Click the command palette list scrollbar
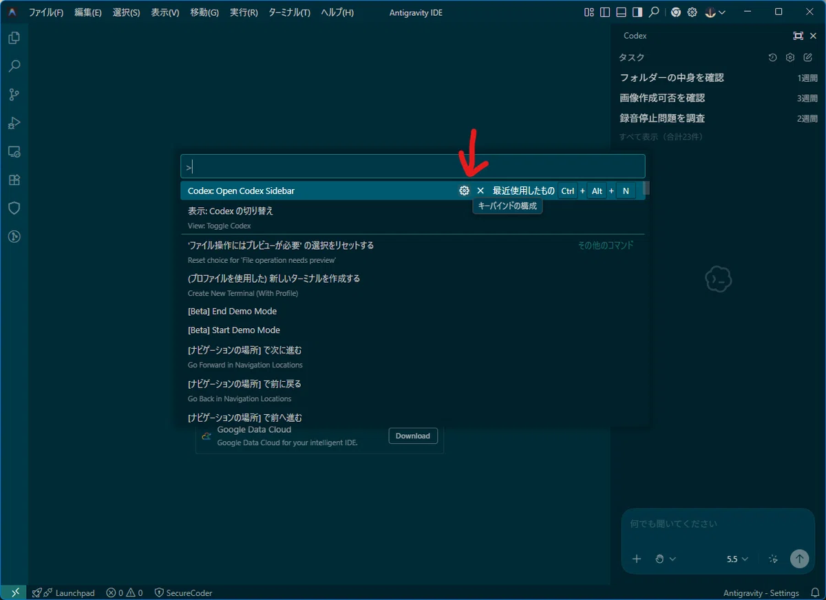Screen dimensions: 826x600 [647, 188]
